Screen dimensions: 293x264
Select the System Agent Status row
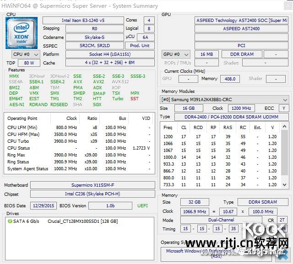pos(79,169)
